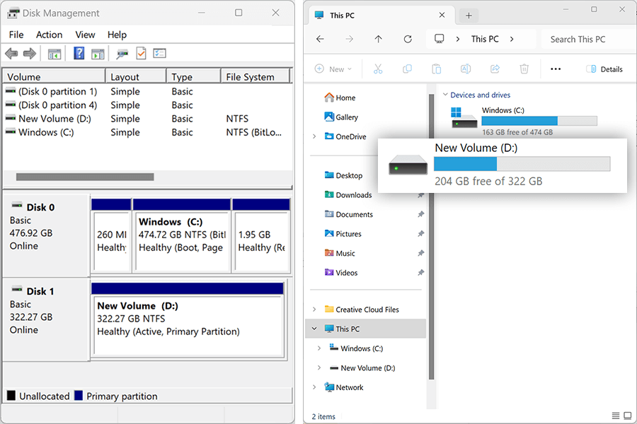Screen dimensions: 637x424
Task: Select the 1.95 GB recovery partition block
Action: pyautogui.click(x=261, y=236)
